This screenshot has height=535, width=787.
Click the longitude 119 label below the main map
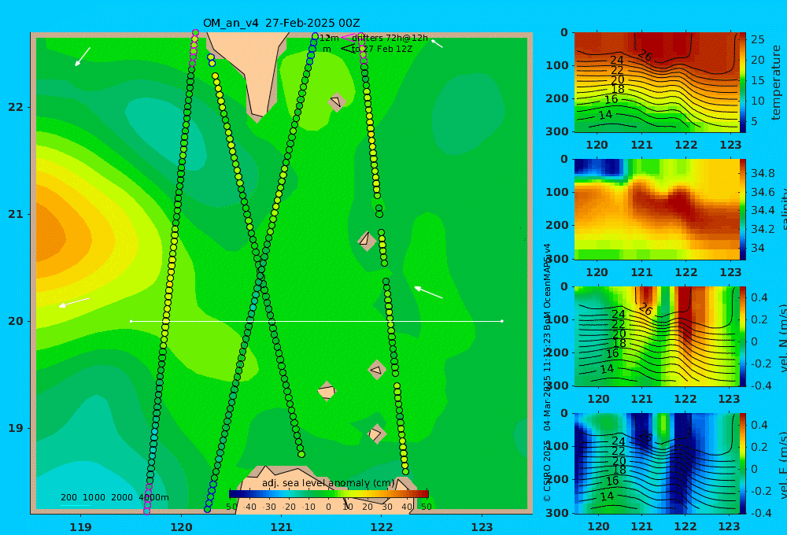(80, 527)
